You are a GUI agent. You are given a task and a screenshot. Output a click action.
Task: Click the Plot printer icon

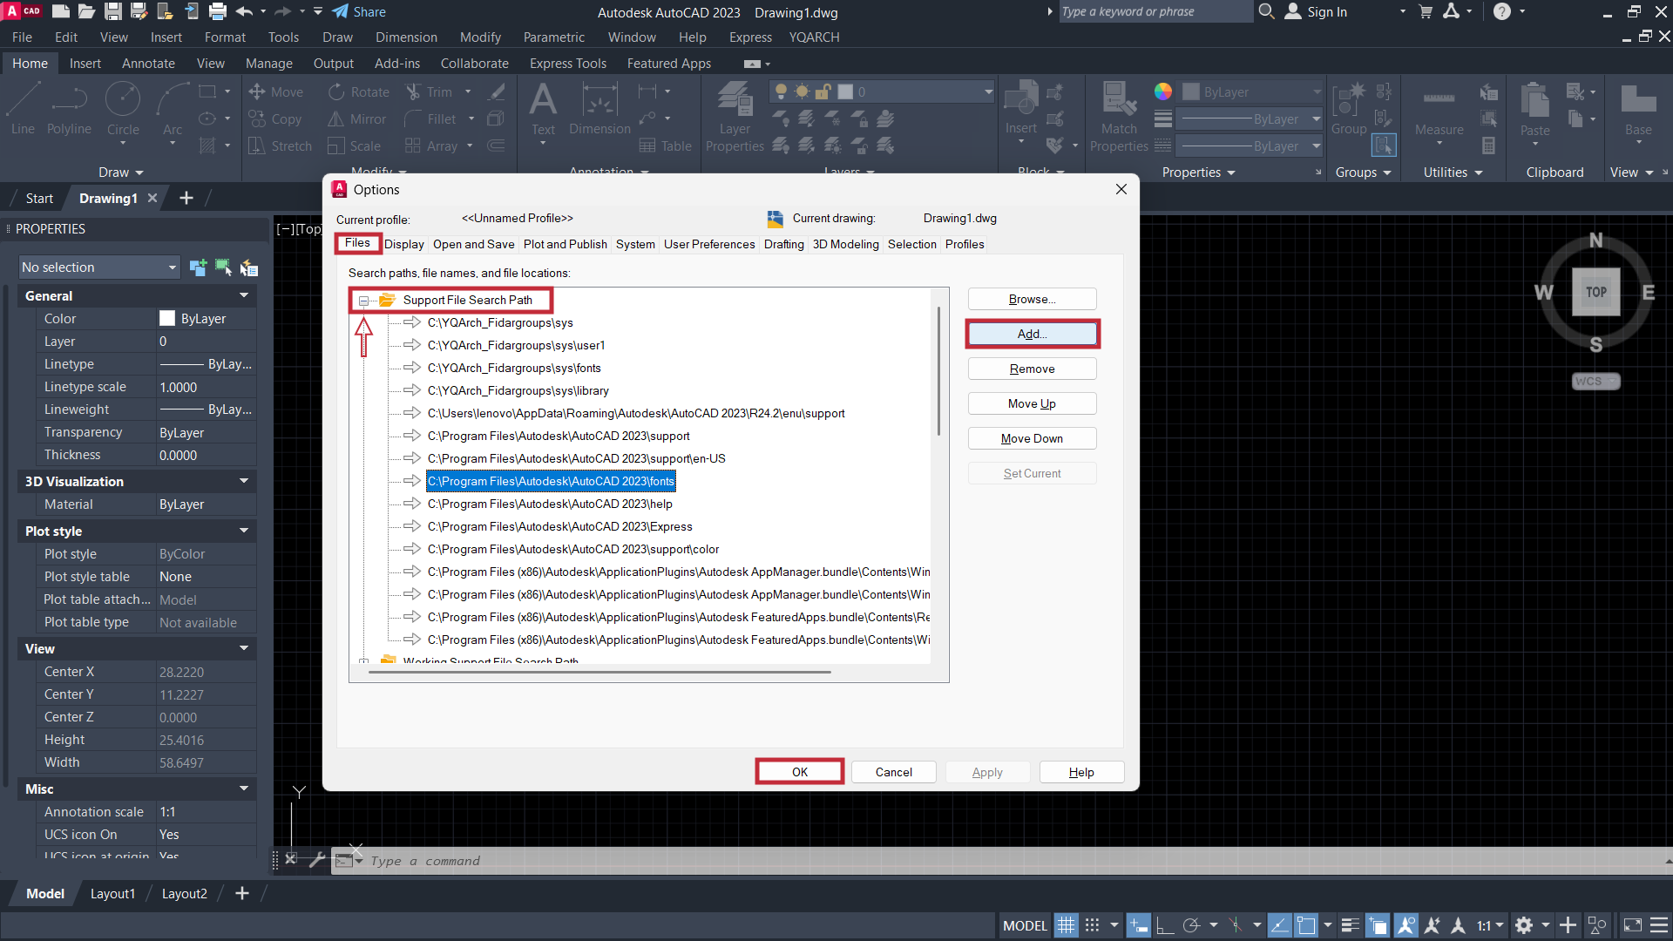coord(218,11)
